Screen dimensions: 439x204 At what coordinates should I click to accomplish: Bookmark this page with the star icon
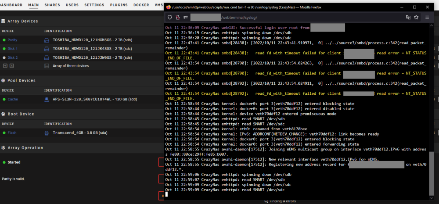coord(416,18)
